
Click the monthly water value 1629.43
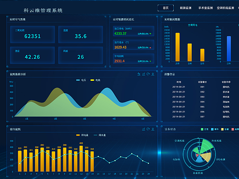click(x=120, y=47)
